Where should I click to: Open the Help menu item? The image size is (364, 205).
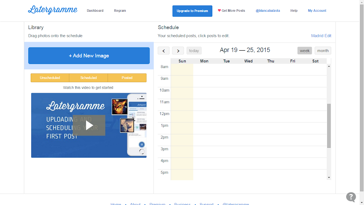click(x=294, y=11)
